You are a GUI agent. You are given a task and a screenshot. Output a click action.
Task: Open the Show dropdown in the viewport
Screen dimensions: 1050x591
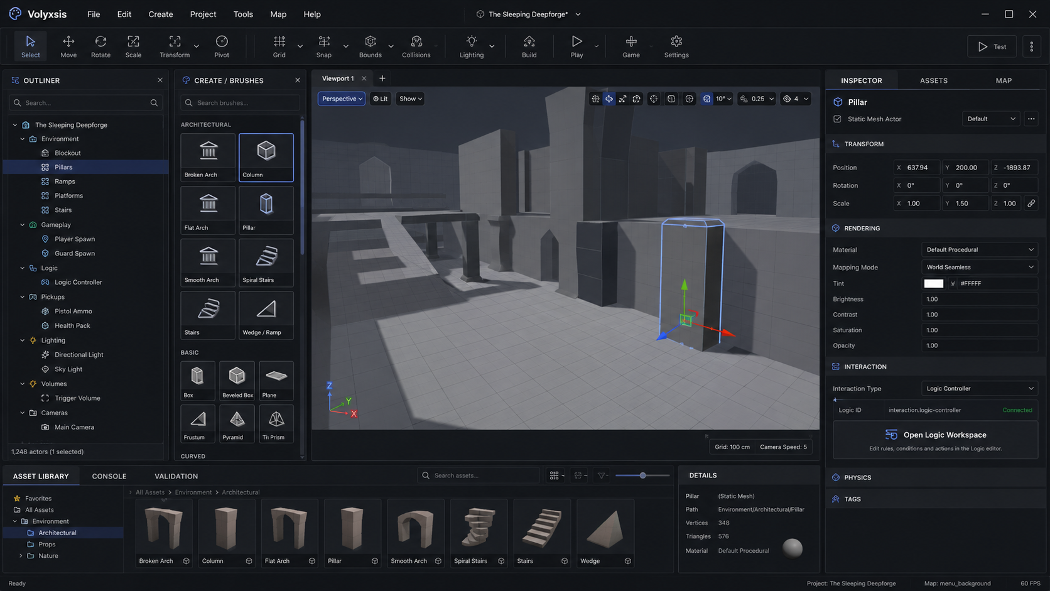pyautogui.click(x=411, y=99)
